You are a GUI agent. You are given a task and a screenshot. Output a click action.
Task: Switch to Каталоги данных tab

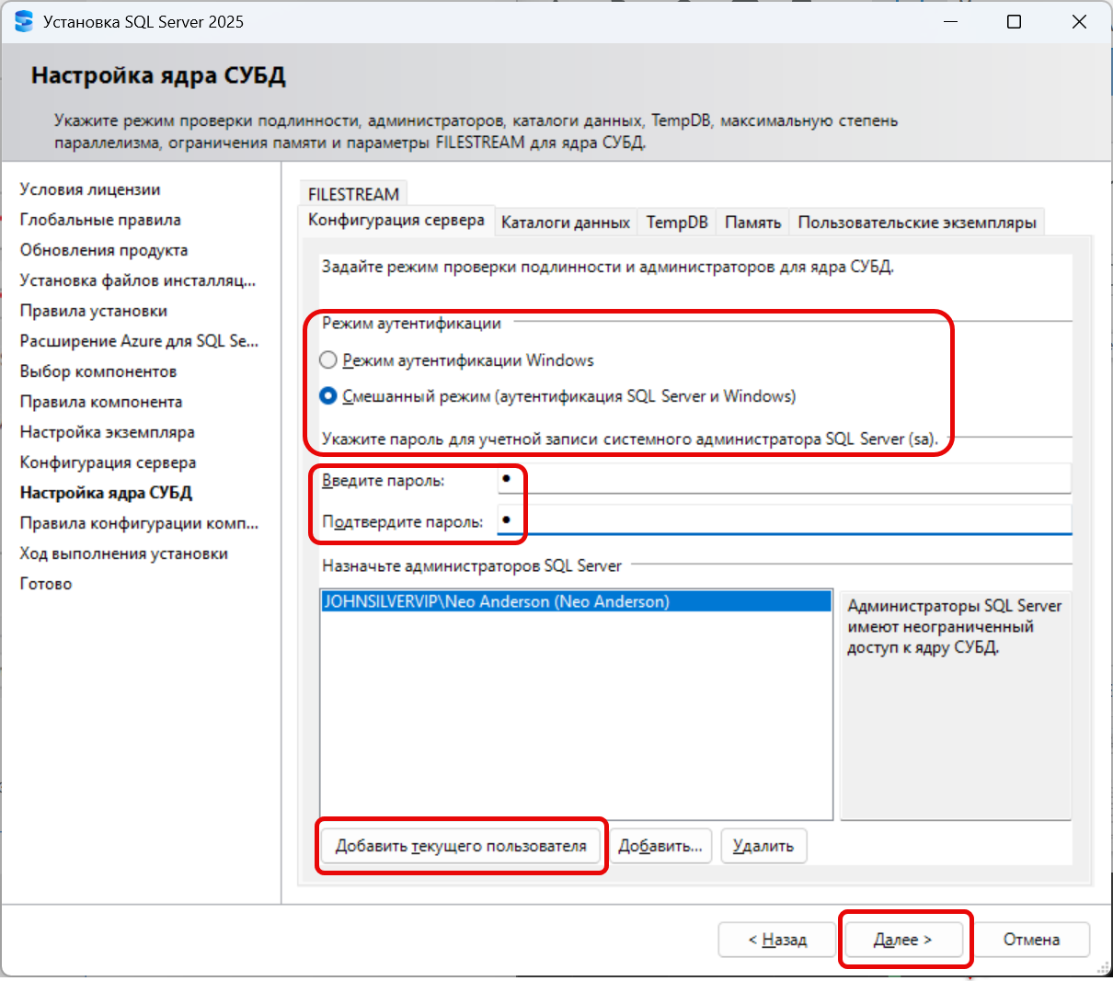pyautogui.click(x=566, y=222)
